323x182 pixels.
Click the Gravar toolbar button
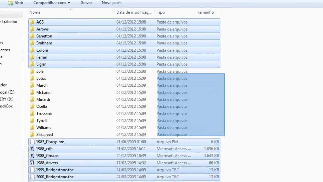coord(86,3)
